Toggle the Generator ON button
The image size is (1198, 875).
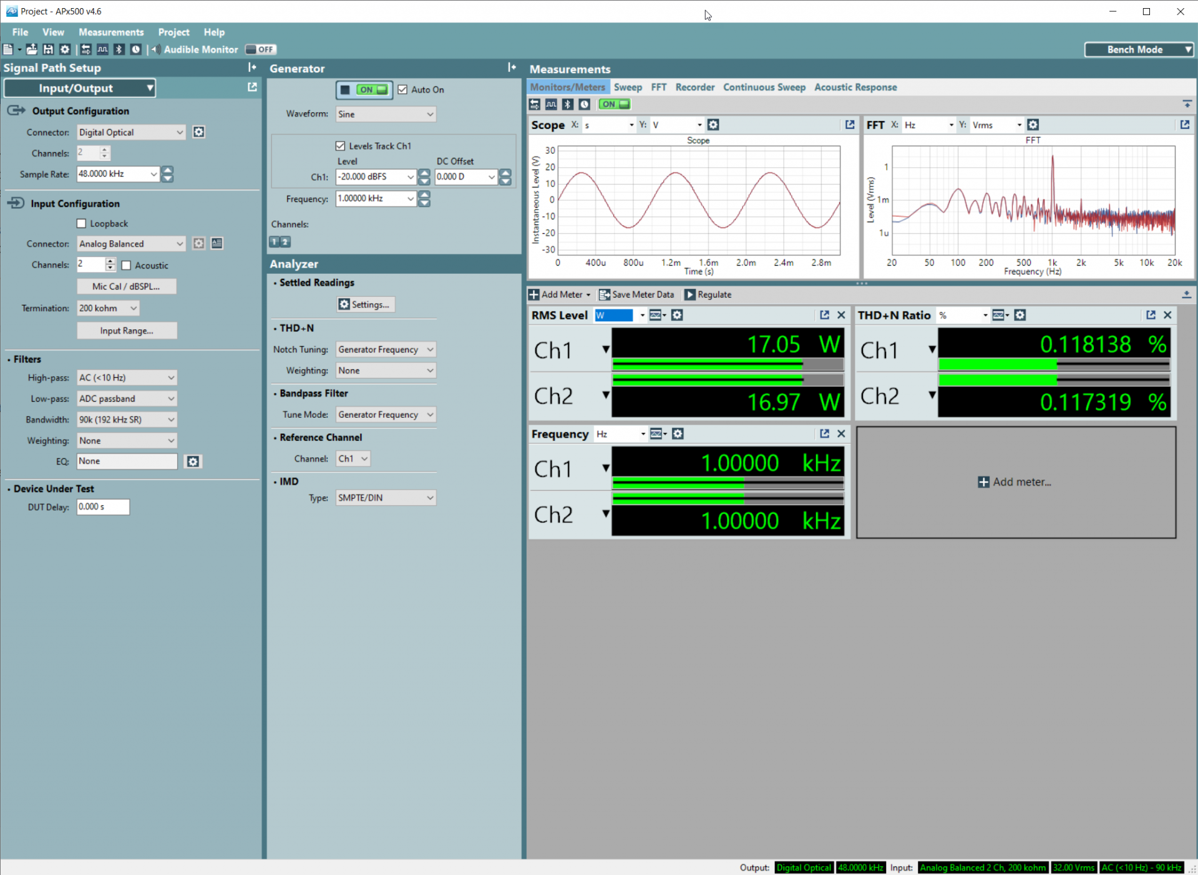click(365, 90)
